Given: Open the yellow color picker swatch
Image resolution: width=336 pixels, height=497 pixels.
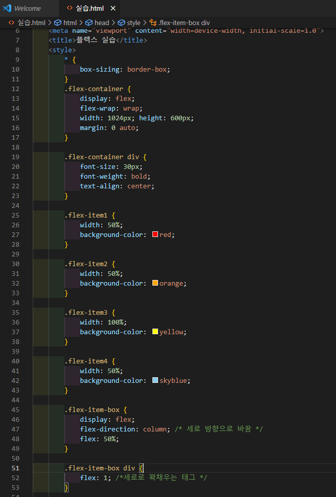Looking at the screenshot, I should 155,332.
